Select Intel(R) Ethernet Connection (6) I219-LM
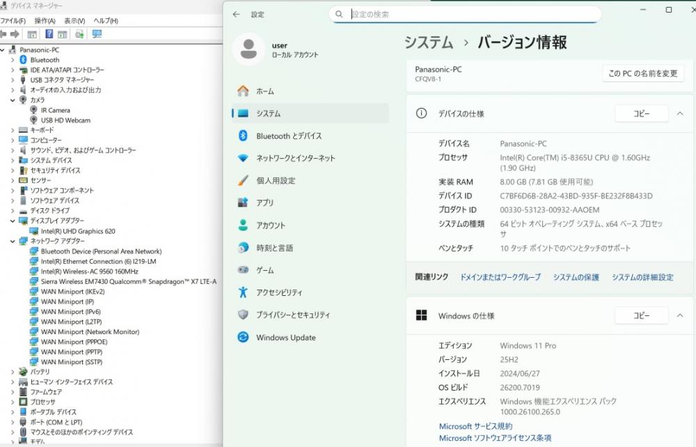The image size is (696, 447). coord(99,262)
